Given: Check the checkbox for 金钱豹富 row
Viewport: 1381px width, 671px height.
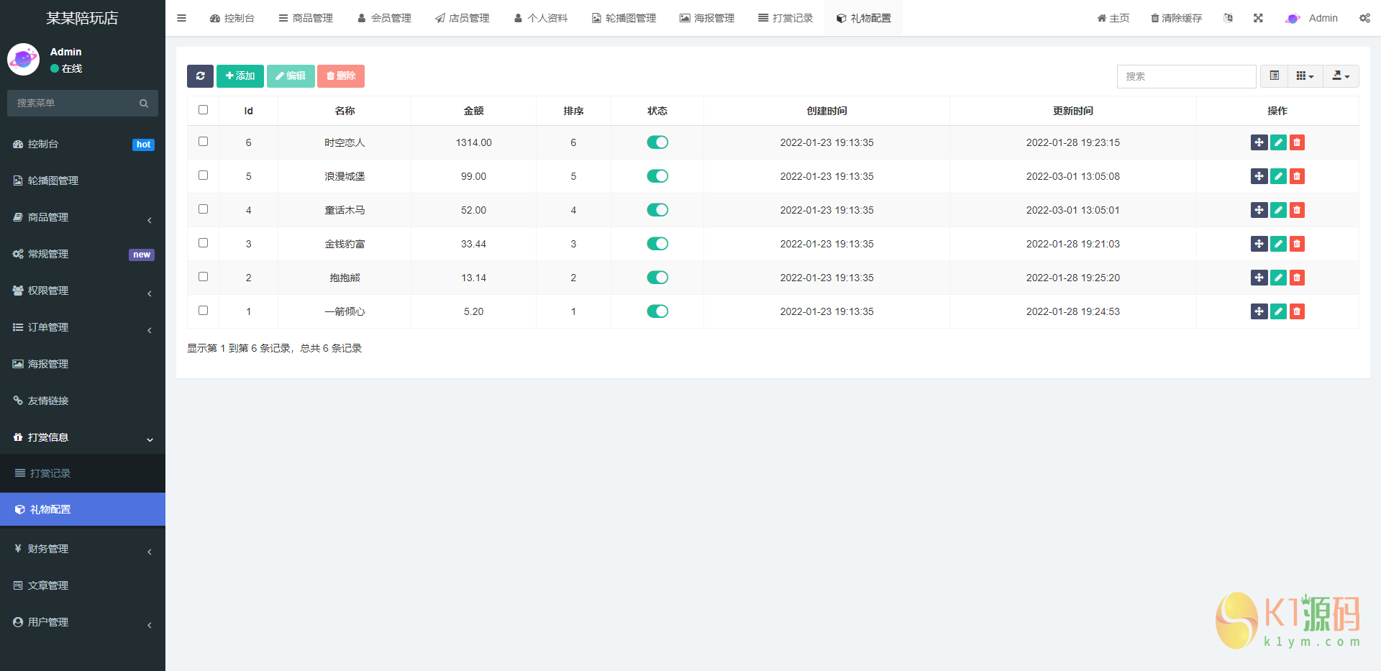Looking at the screenshot, I should coord(204,243).
